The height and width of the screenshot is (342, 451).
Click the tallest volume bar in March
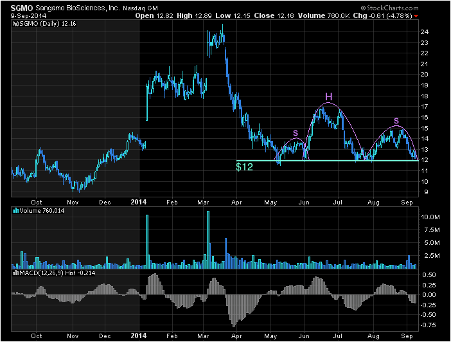click(x=208, y=240)
